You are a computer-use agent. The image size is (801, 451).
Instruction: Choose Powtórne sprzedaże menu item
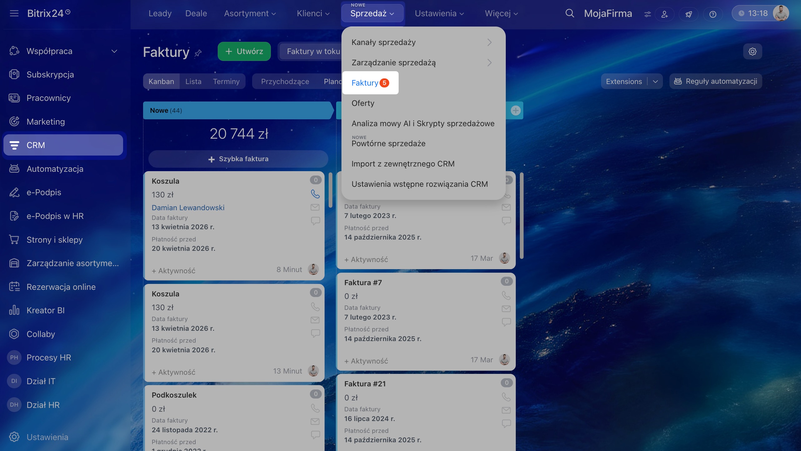tap(388, 143)
